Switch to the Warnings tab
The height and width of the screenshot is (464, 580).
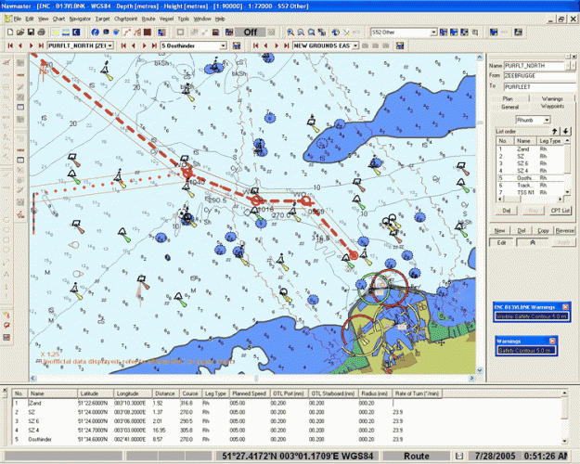pyautogui.click(x=552, y=97)
